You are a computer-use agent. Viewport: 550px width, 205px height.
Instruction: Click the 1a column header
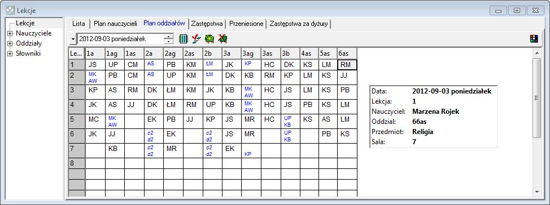[x=95, y=54]
